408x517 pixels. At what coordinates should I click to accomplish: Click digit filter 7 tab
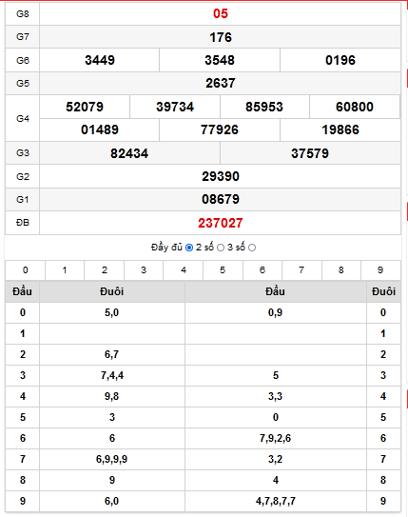[x=301, y=270]
